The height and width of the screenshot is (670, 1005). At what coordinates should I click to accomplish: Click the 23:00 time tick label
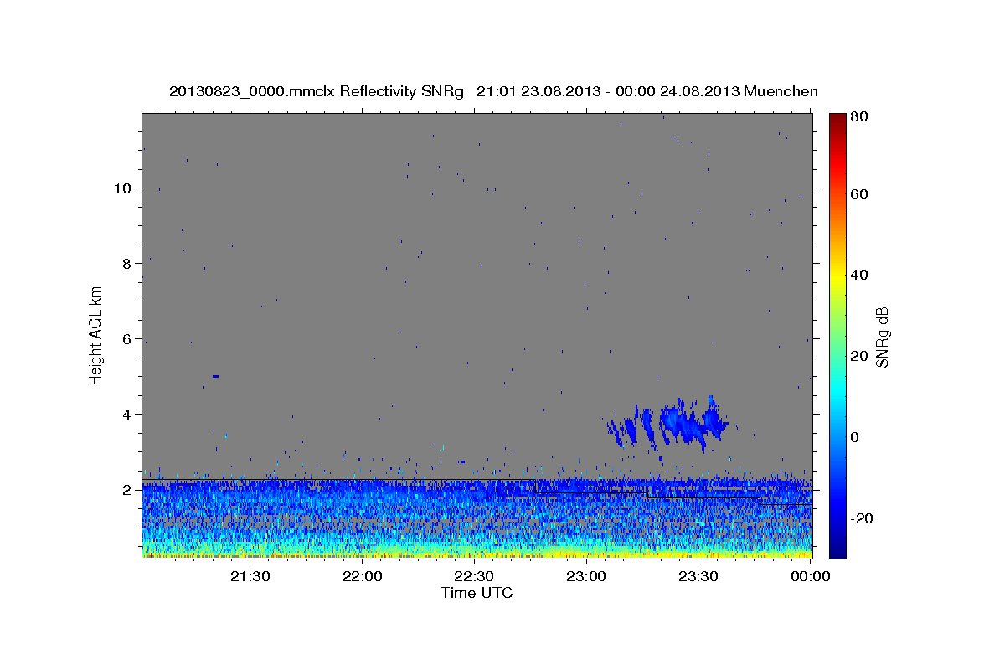(x=586, y=577)
